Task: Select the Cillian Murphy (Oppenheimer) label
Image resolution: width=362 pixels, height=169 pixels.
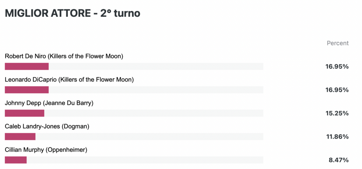Action: click(x=46, y=150)
